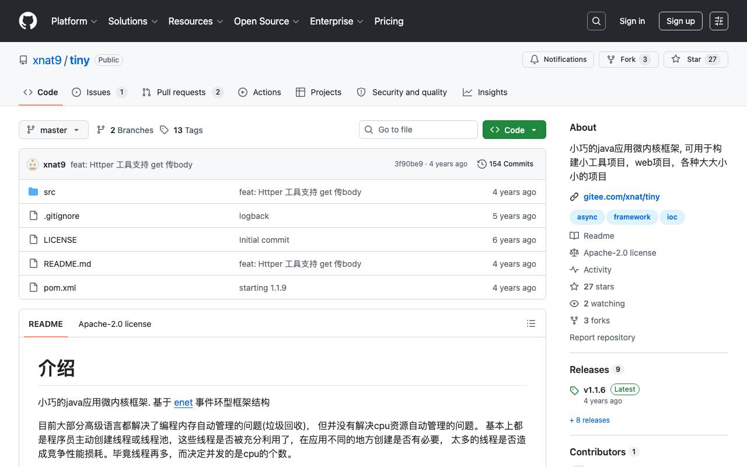This screenshot has height=467, width=747.
Task: Open the xnat9 owner link
Action: click(47, 60)
